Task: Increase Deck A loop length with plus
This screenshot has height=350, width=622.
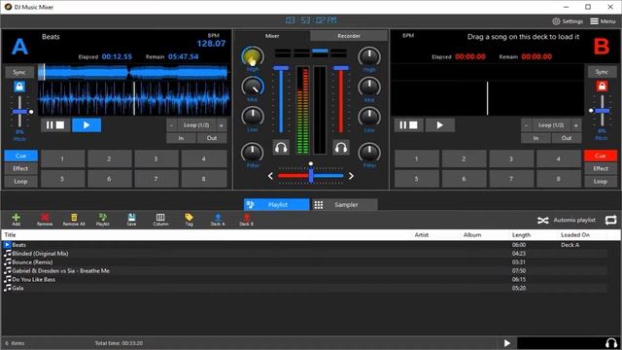Action: coord(222,125)
